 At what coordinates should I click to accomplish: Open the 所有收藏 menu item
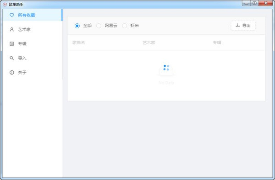pyautogui.click(x=33, y=15)
